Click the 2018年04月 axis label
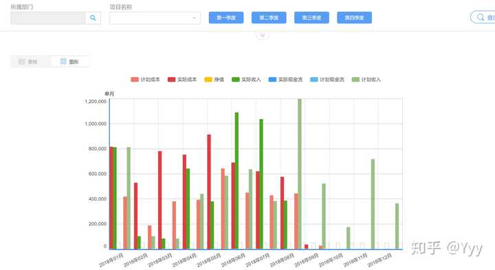The image size is (495, 270). pyautogui.click(x=184, y=260)
